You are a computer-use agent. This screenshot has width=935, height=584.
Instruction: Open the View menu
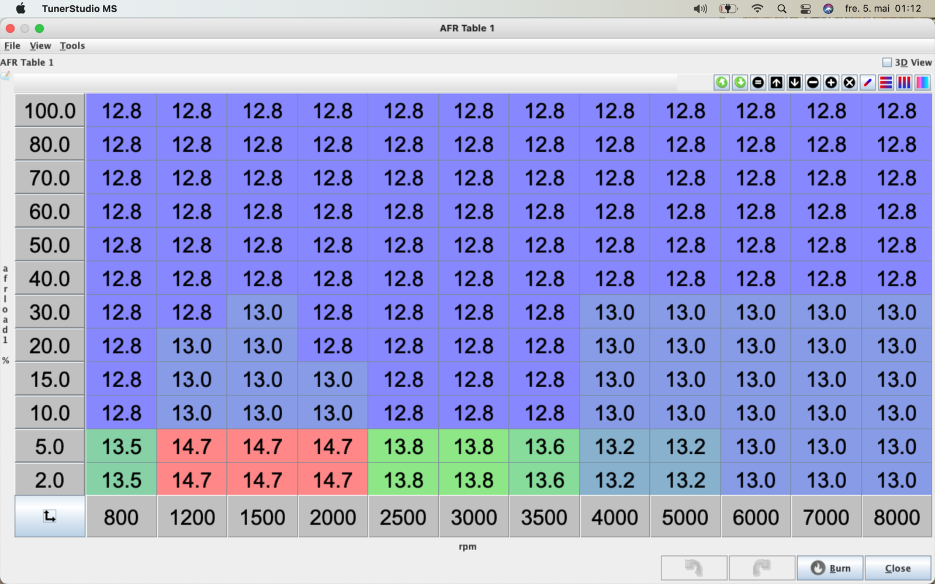click(x=40, y=46)
